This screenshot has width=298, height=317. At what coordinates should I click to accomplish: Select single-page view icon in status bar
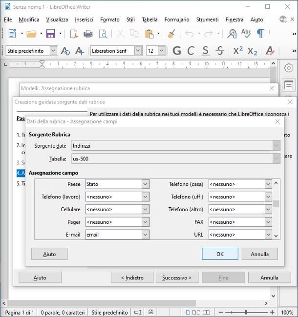[x=188, y=312]
